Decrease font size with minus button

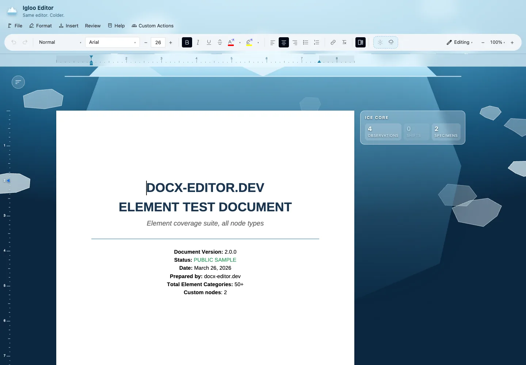[146, 42]
